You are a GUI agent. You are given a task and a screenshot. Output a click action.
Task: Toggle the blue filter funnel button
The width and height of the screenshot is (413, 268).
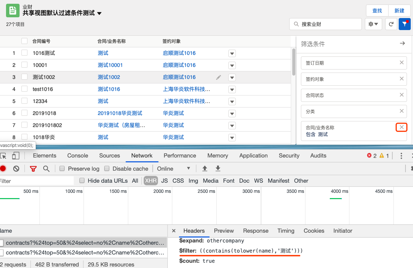pos(405,24)
